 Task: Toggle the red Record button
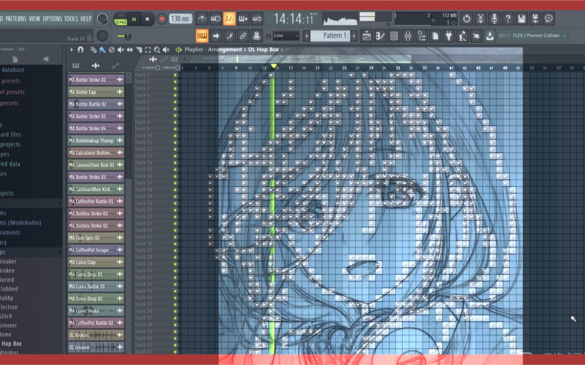[161, 19]
